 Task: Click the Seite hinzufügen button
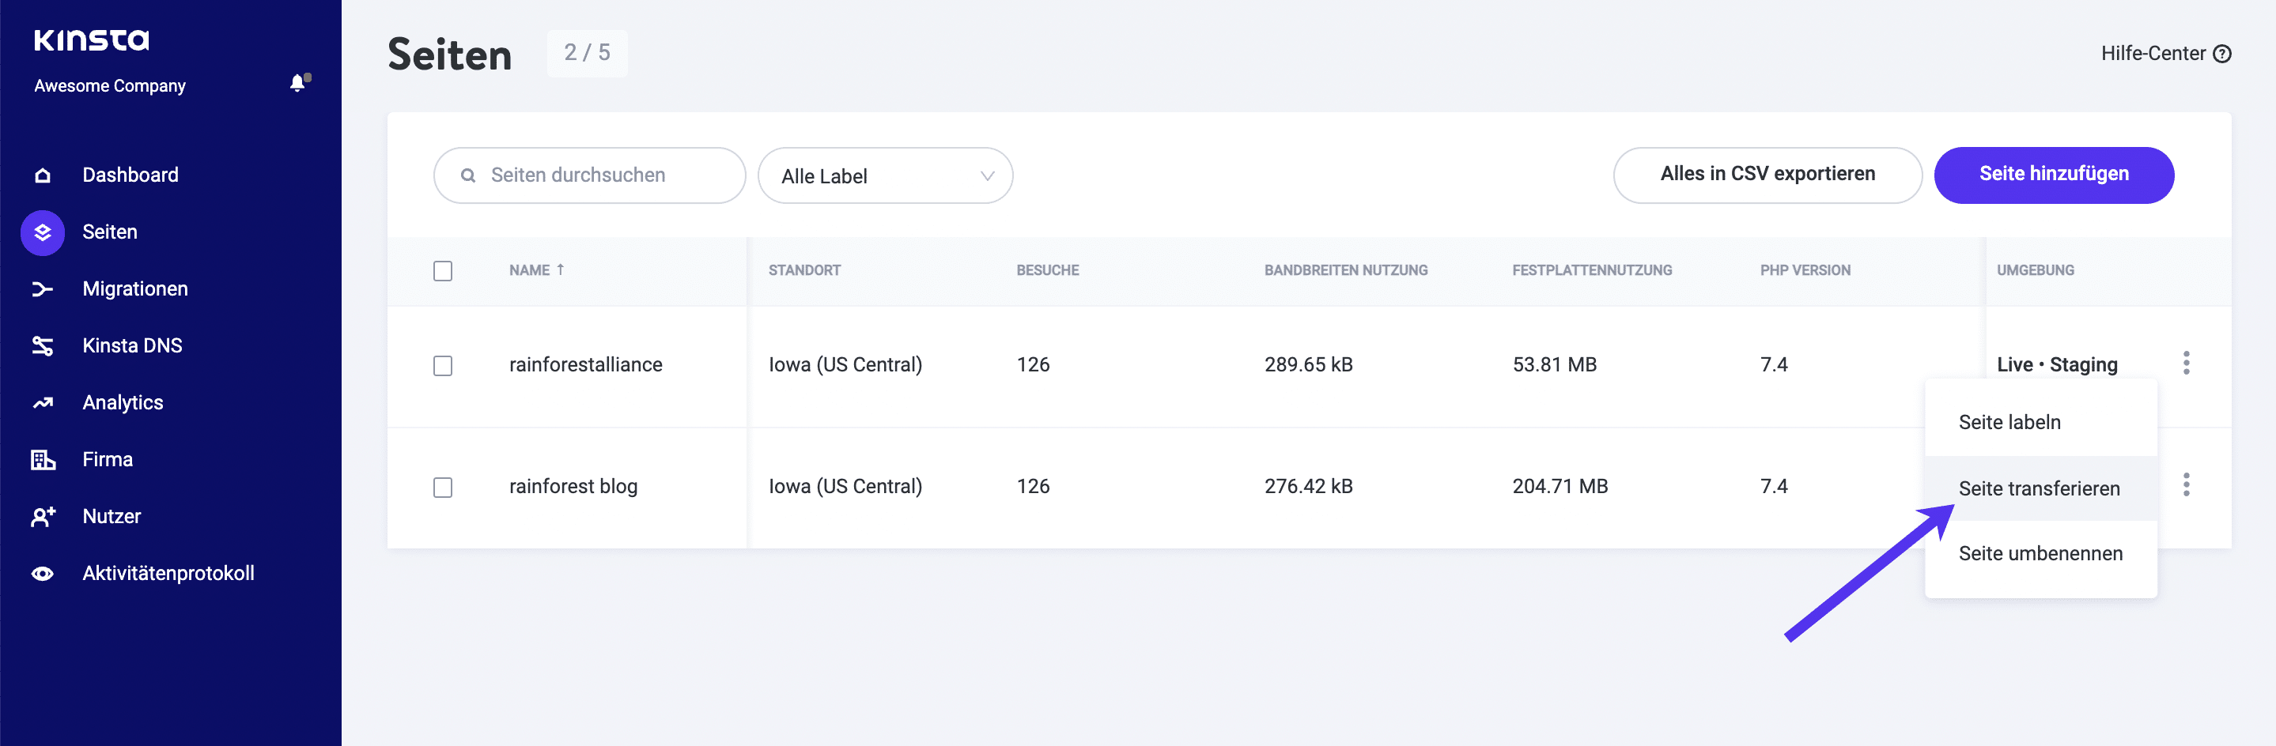coord(2053,175)
